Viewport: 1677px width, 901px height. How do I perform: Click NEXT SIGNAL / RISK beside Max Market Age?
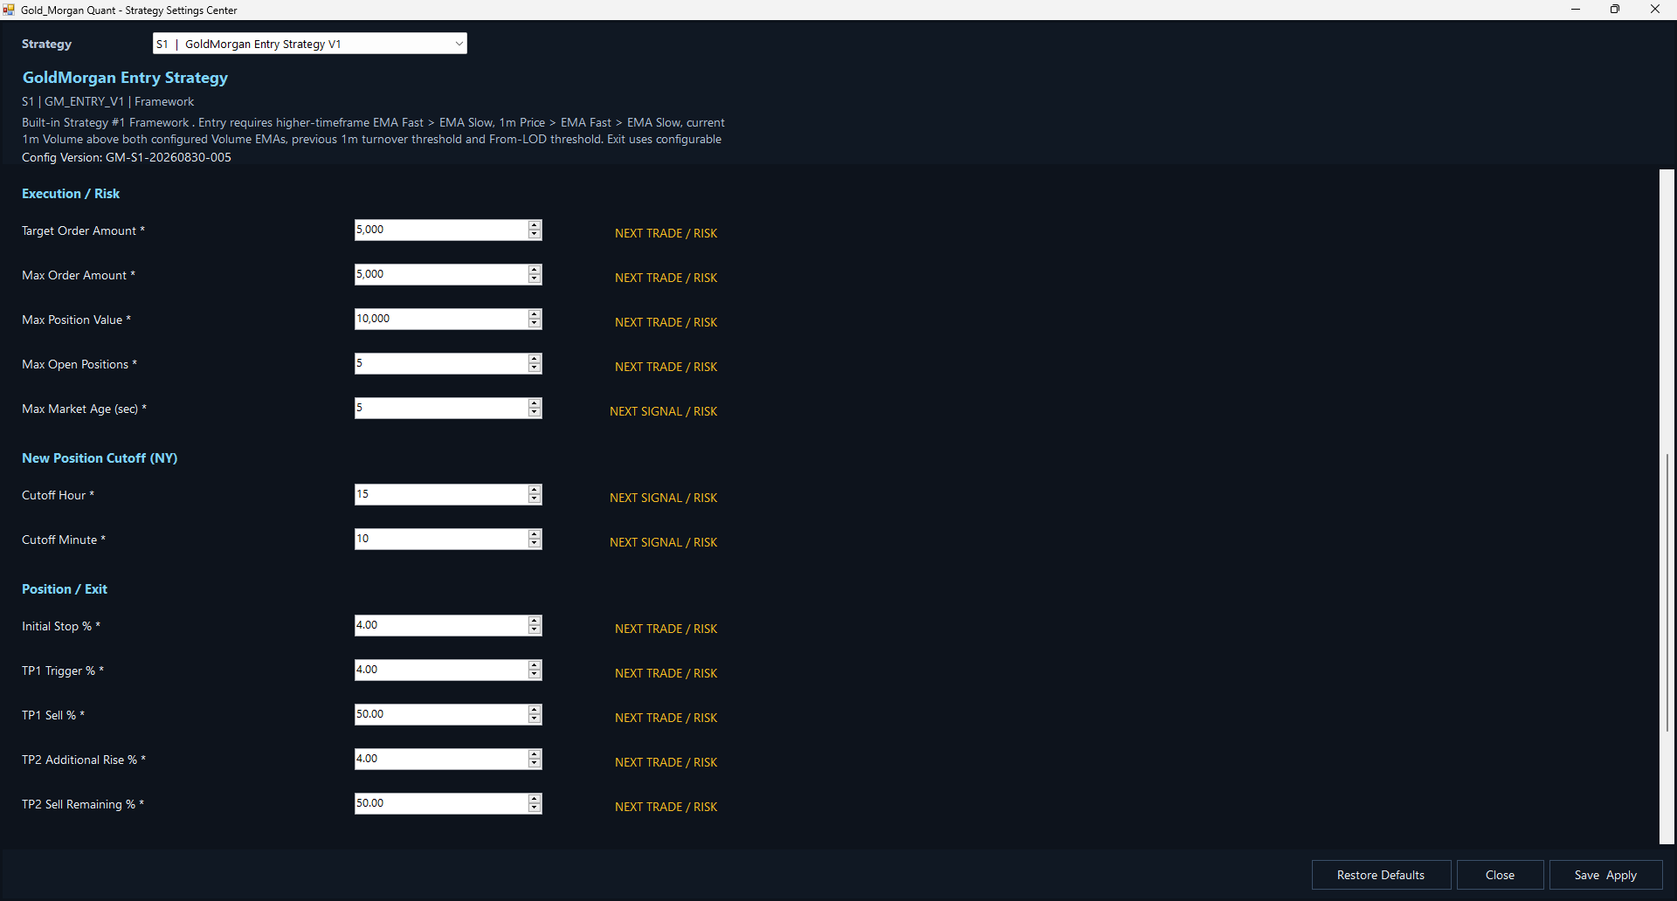click(x=663, y=411)
